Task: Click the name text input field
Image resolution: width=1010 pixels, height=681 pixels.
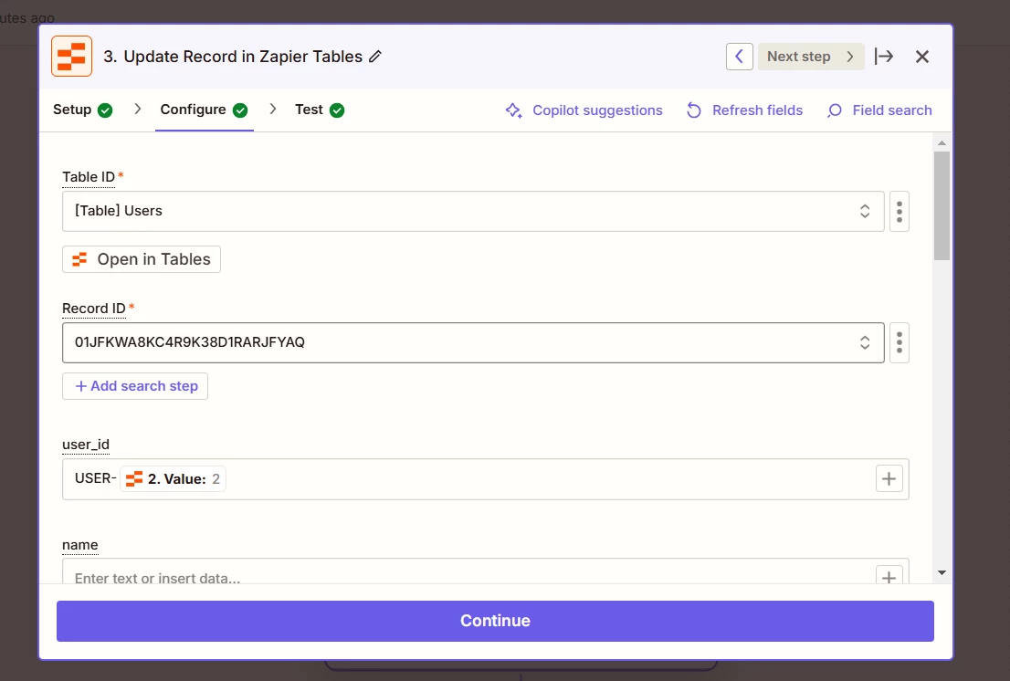Action: point(486,571)
